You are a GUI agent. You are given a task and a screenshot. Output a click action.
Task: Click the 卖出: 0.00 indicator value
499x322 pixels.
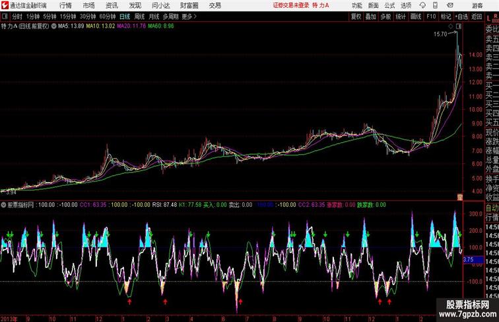click(x=240, y=205)
